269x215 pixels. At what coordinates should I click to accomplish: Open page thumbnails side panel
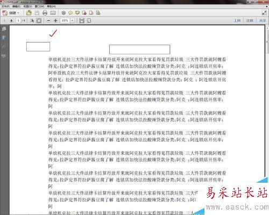tap(4, 29)
